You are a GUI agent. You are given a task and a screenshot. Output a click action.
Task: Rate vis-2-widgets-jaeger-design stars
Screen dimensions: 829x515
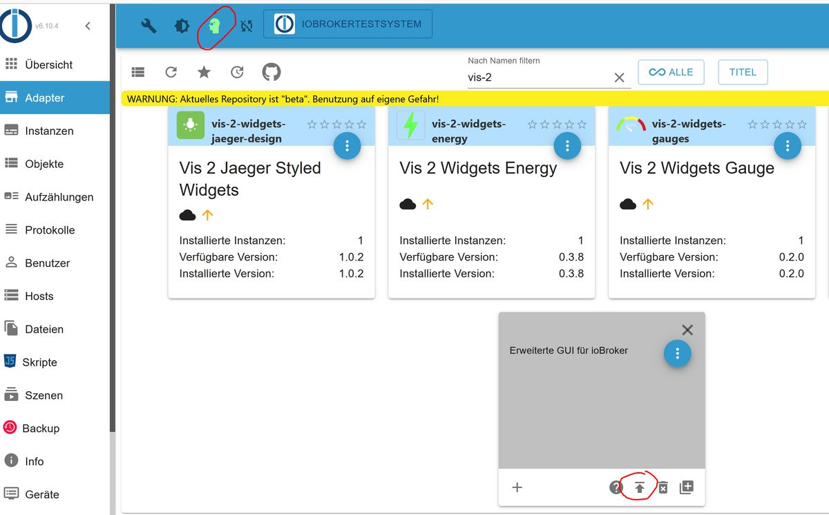[337, 124]
